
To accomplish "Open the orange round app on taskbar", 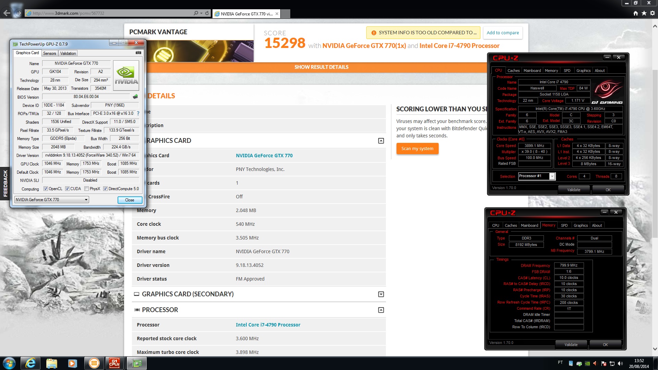I will 94,363.
